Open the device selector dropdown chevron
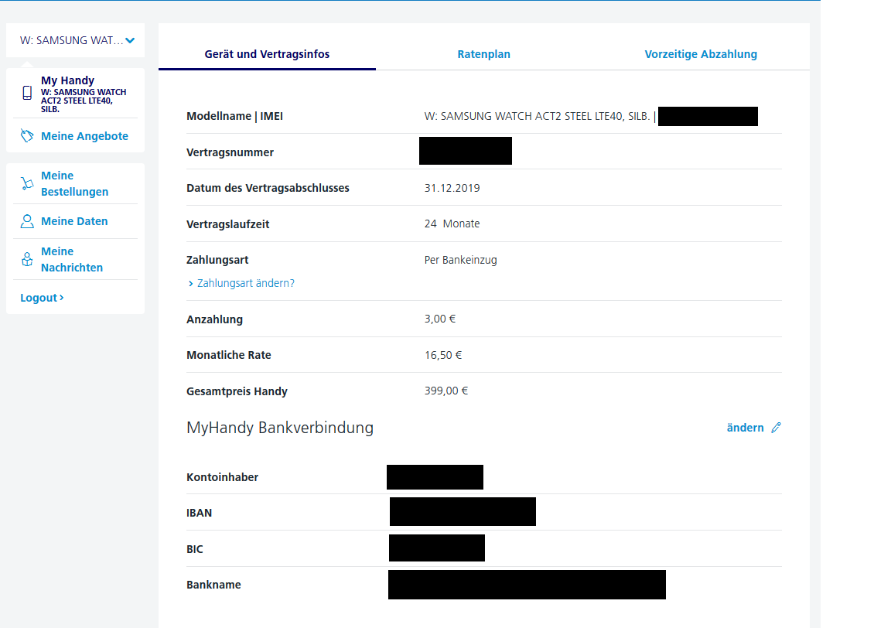 130,40
